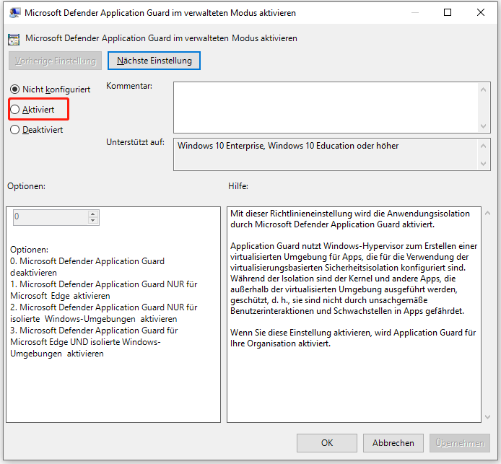The width and height of the screenshot is (501, 464).
Task: Click Kommentar box scroll down arrow
Action: [484, 126]
